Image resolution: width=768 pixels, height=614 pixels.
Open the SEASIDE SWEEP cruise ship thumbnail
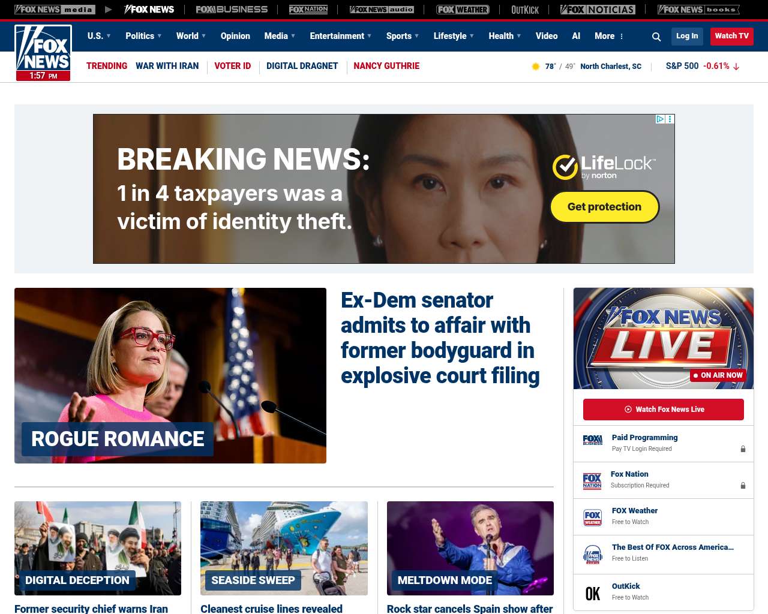pyautogui.click(x=284, y=548)
